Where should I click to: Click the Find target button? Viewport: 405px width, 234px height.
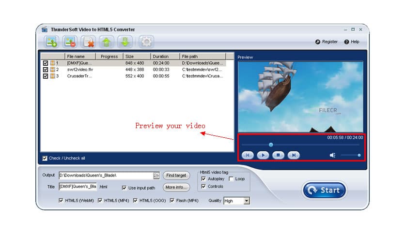pos(176,175)
